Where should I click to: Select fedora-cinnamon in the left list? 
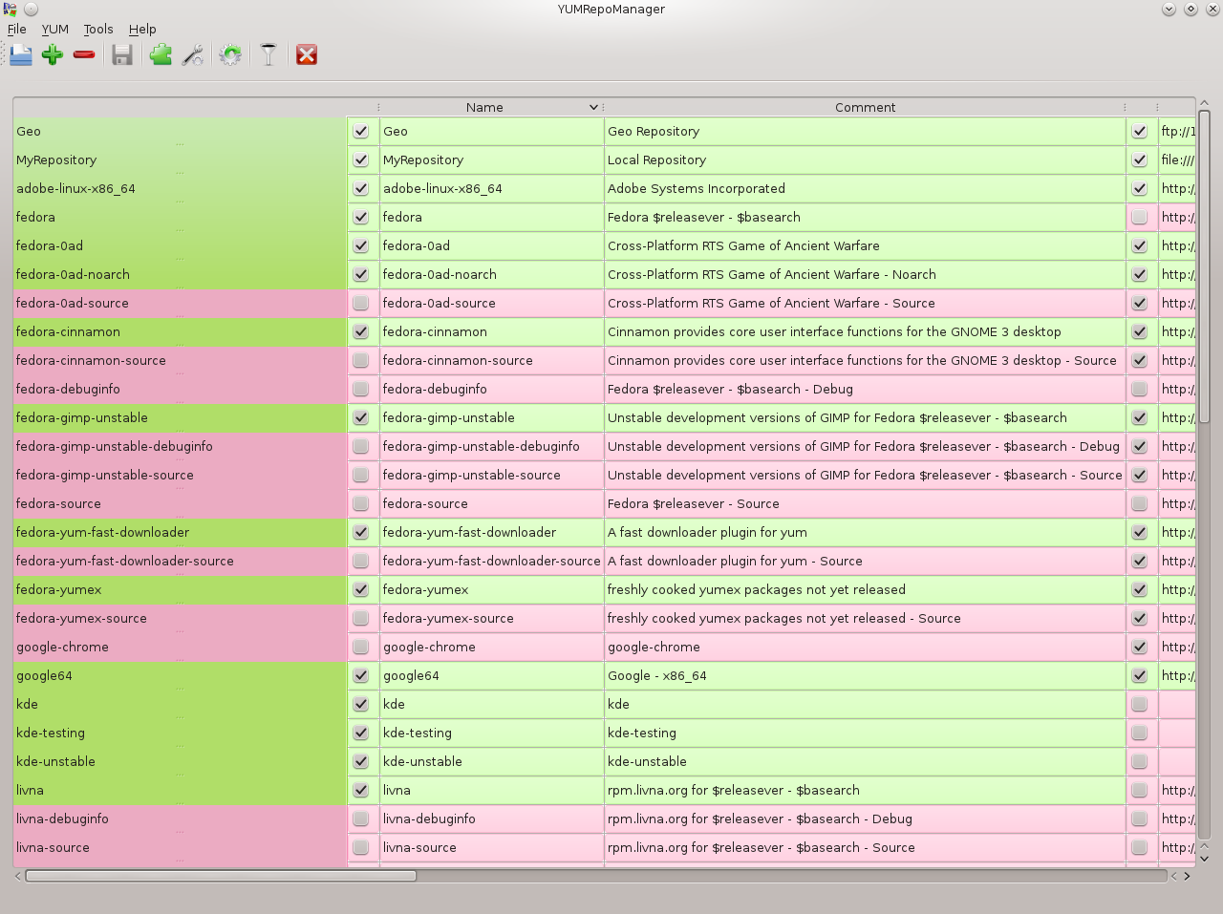pos(180,331)
